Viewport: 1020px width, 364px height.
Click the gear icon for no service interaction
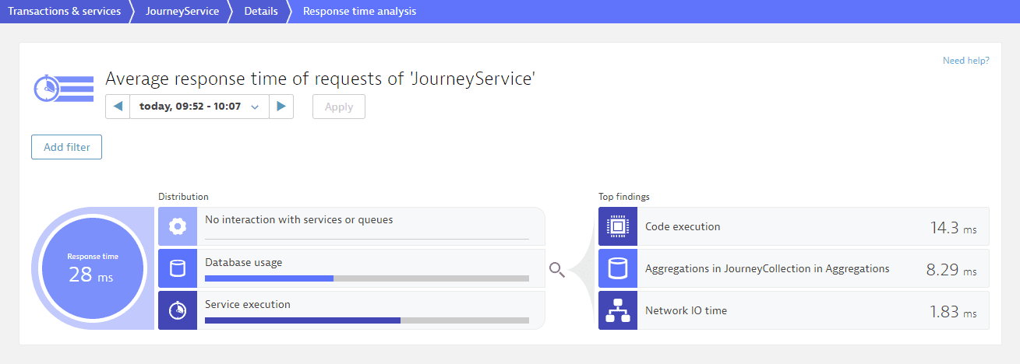tap(178, 226)
